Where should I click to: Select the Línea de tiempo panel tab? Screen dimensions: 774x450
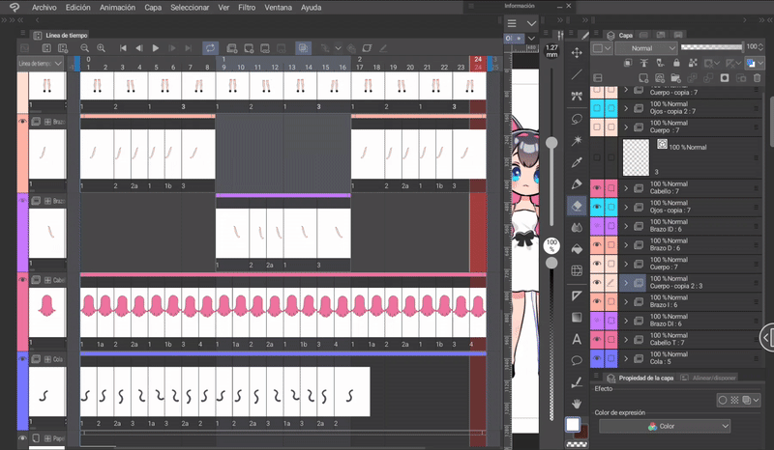[x=61, y=35]
